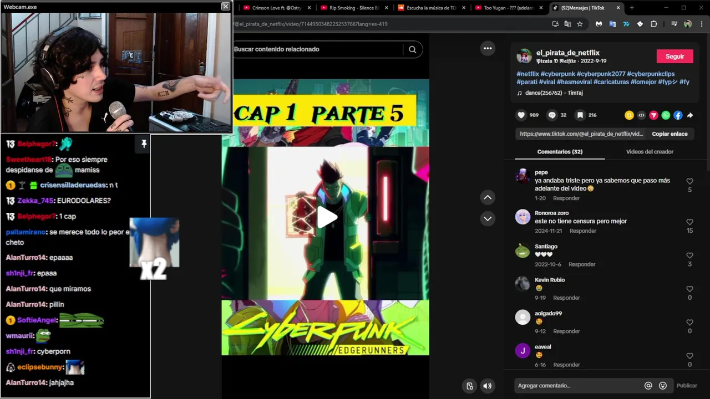Like Santiago's comment
This screenshot has width=710, height=399.
pos(689,255)
